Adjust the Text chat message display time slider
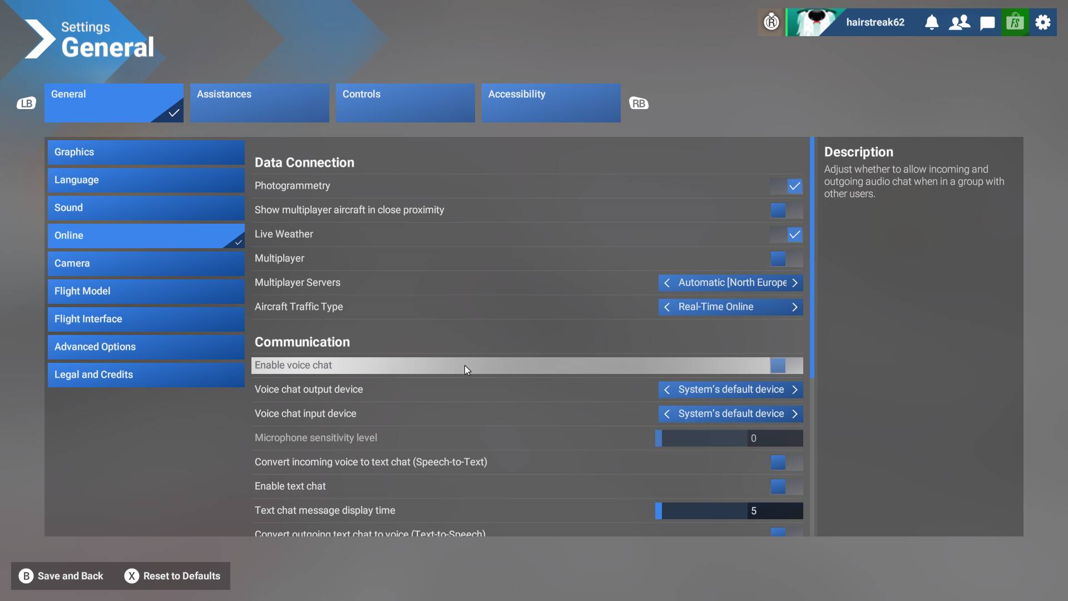 729,511
